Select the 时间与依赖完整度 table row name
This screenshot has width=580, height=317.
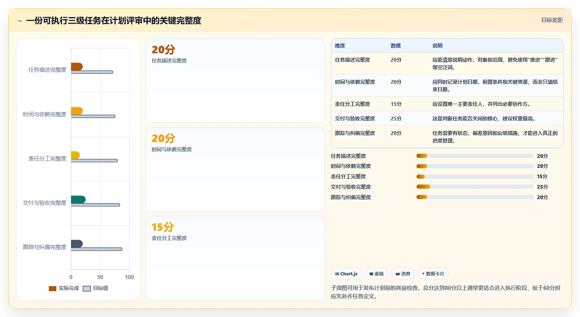355,82
